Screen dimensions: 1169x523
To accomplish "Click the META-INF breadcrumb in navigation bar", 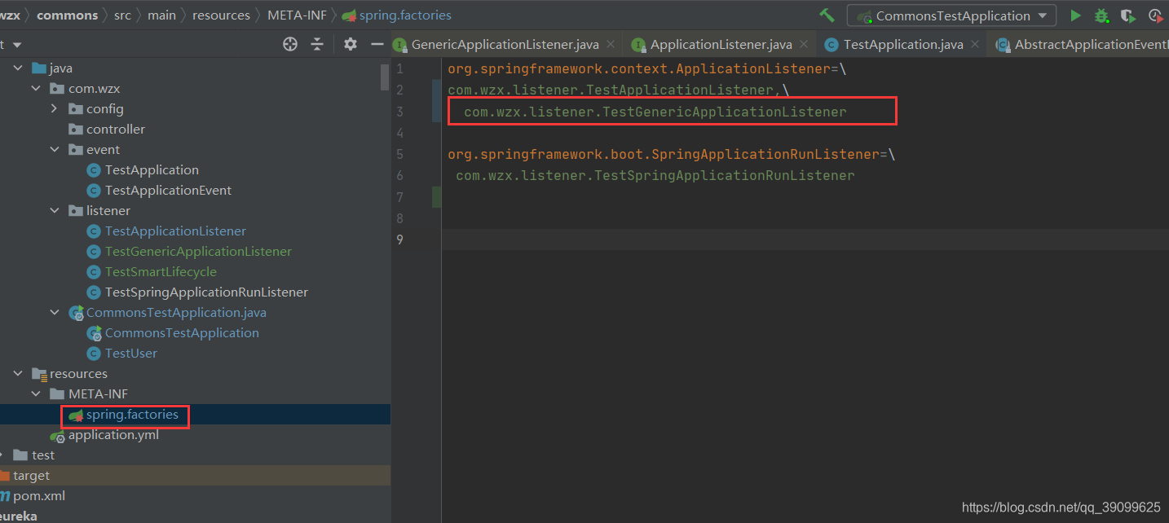I will pyautogui.click(x=297, y=15).
